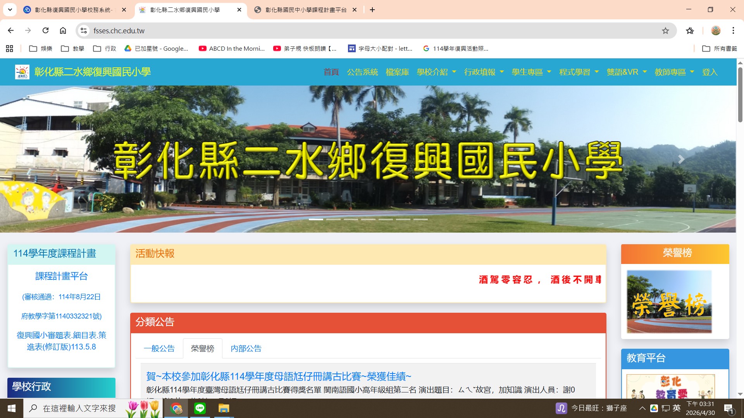744x418 pixels.
Task: Switch to the 一般公告 tab
Action: click(x=159, y=348)
